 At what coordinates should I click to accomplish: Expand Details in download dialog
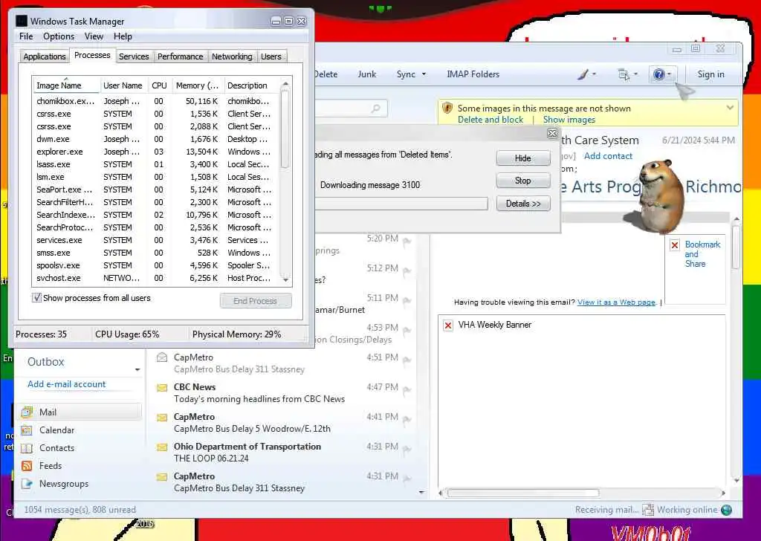(x=522, y=204)
